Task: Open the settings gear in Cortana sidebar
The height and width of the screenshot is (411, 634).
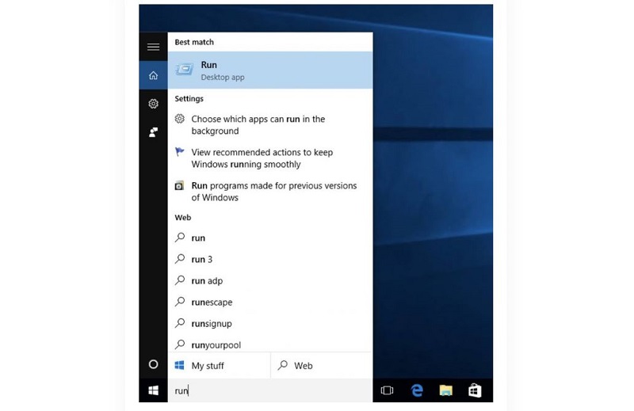Action: click(x=153, y=104)
